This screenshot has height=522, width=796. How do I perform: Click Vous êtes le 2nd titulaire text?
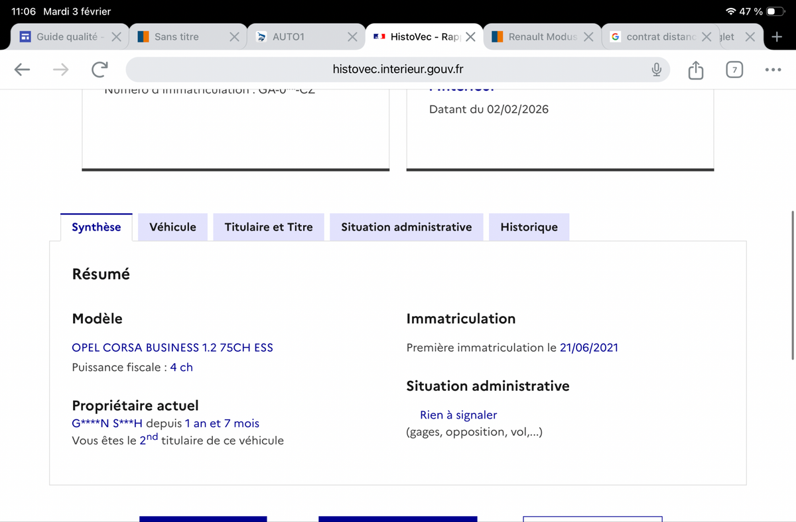(178, 440)
